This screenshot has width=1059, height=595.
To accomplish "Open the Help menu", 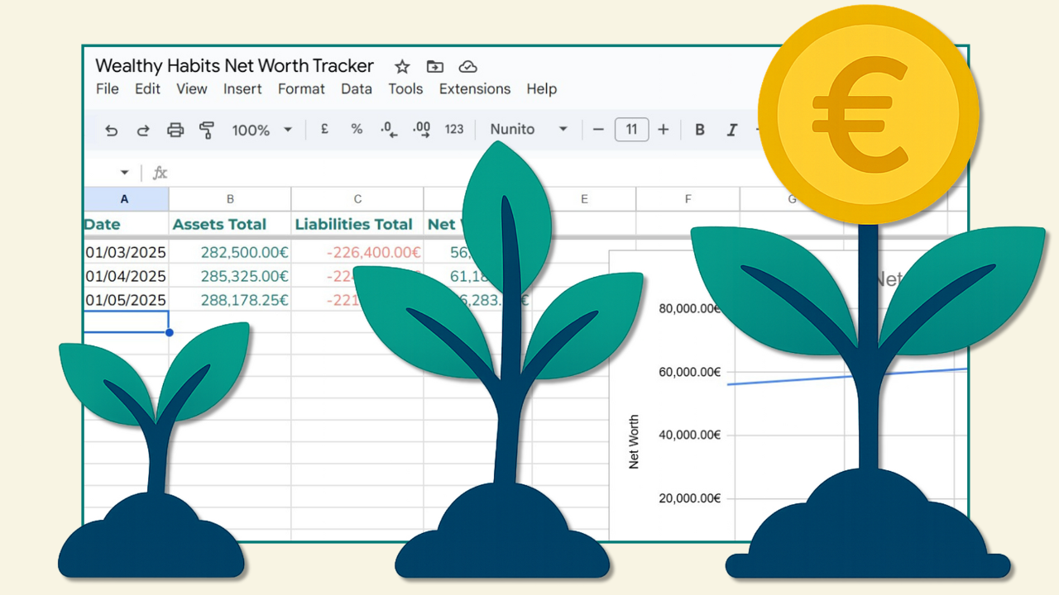I will pos(542,88).
